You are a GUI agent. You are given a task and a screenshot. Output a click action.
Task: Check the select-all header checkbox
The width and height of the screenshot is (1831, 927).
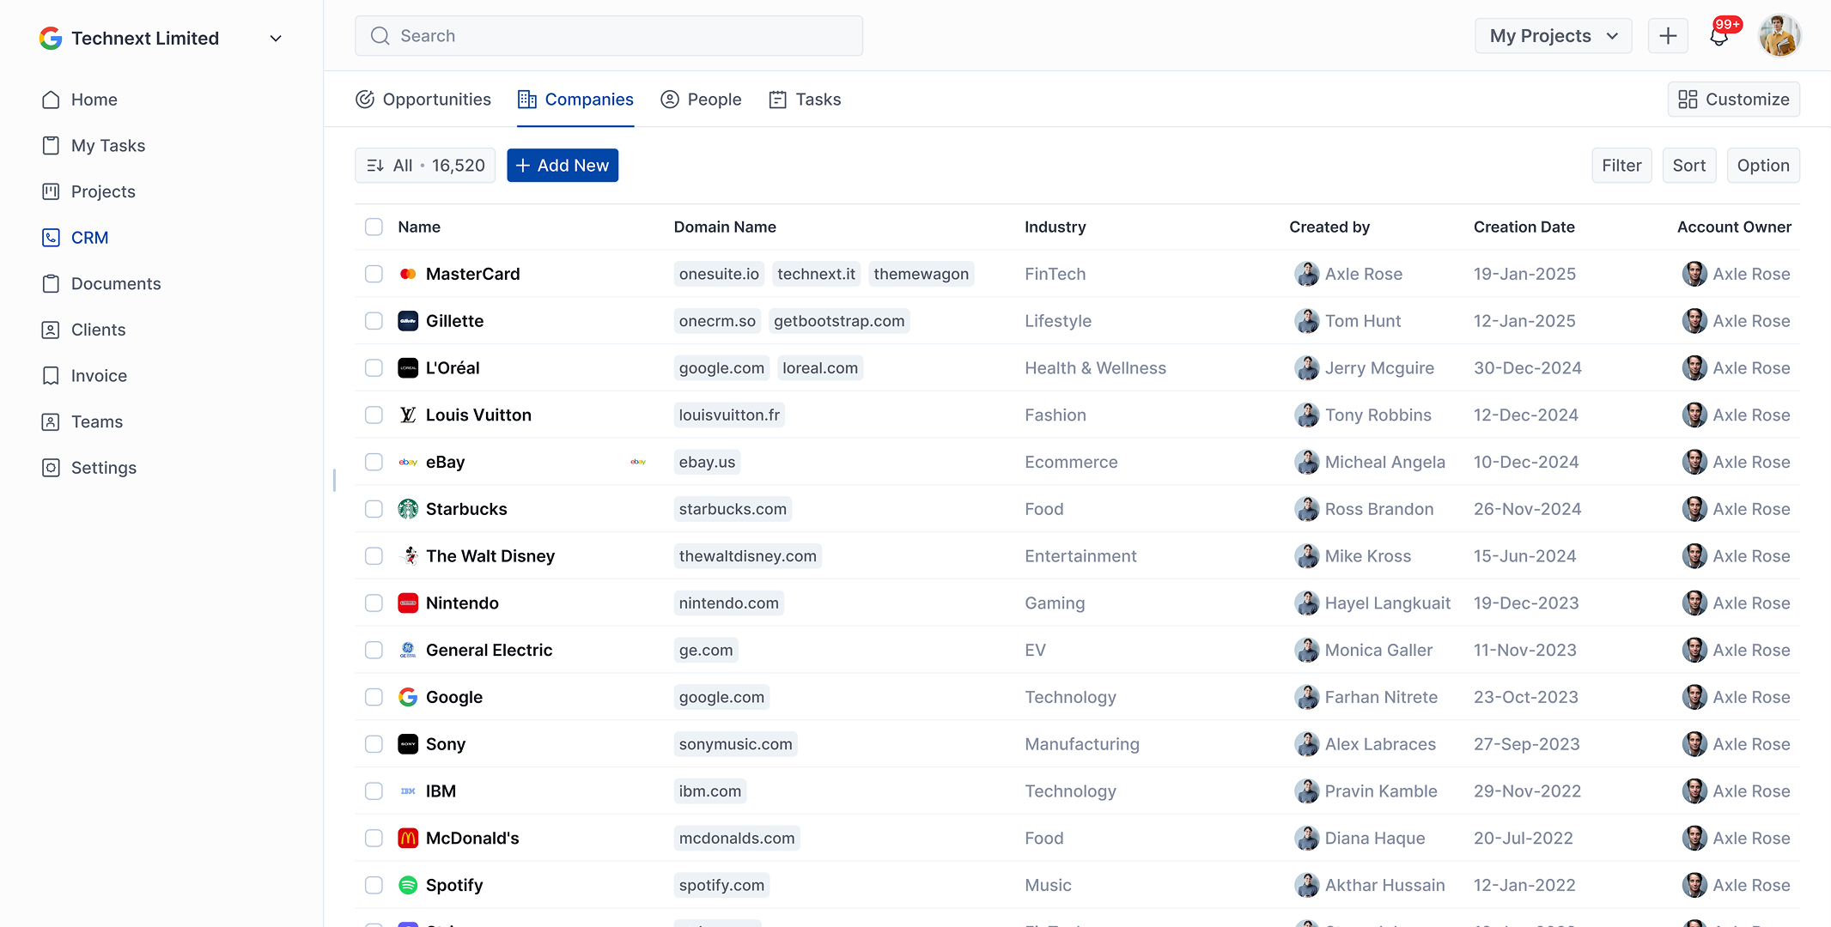pyautogui.click(x=374, y=227)
